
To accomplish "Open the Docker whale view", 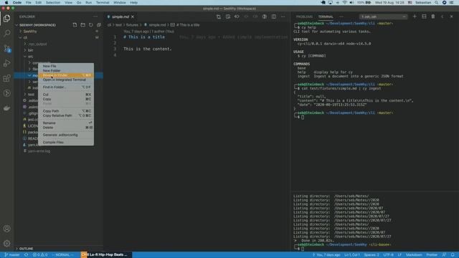I will click(x=6, y=108).
